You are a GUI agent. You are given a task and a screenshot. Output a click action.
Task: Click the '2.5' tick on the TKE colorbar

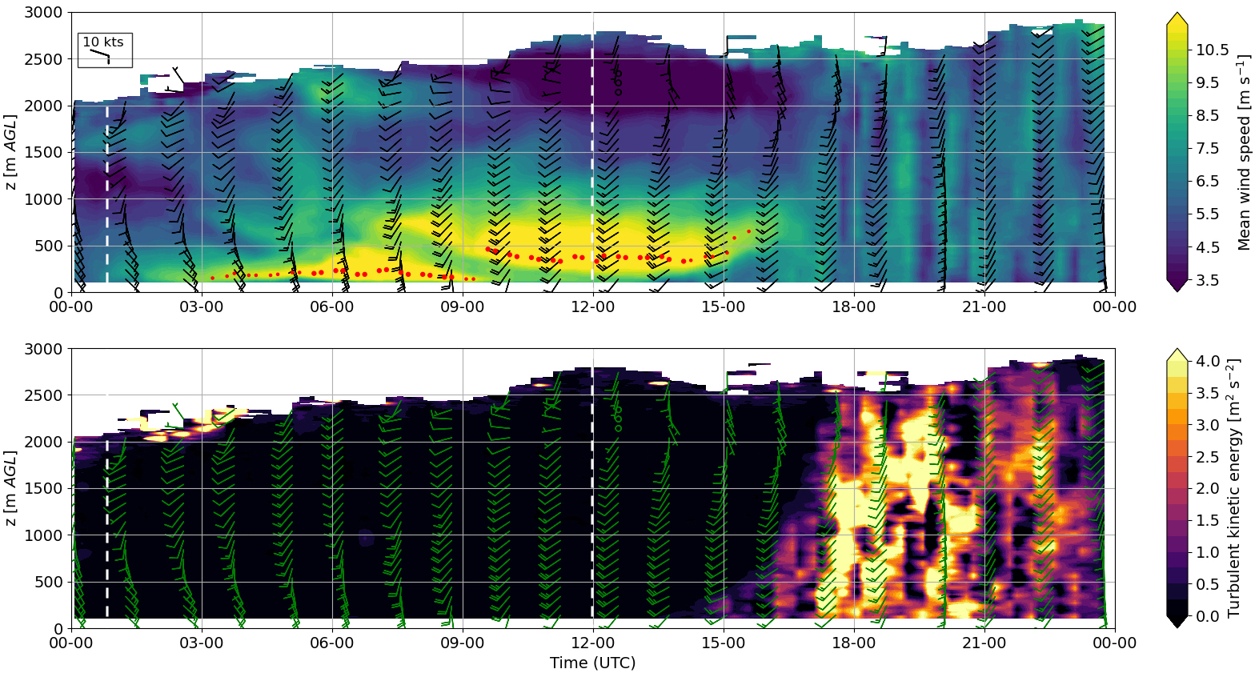click(1208, 456)
